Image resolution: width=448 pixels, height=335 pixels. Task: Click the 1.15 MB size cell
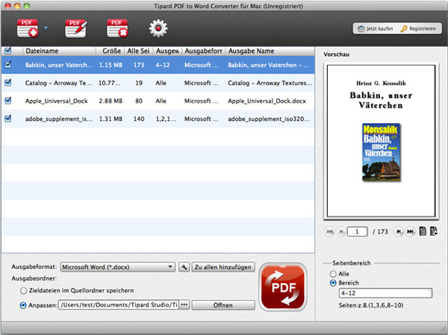point(111,65)
